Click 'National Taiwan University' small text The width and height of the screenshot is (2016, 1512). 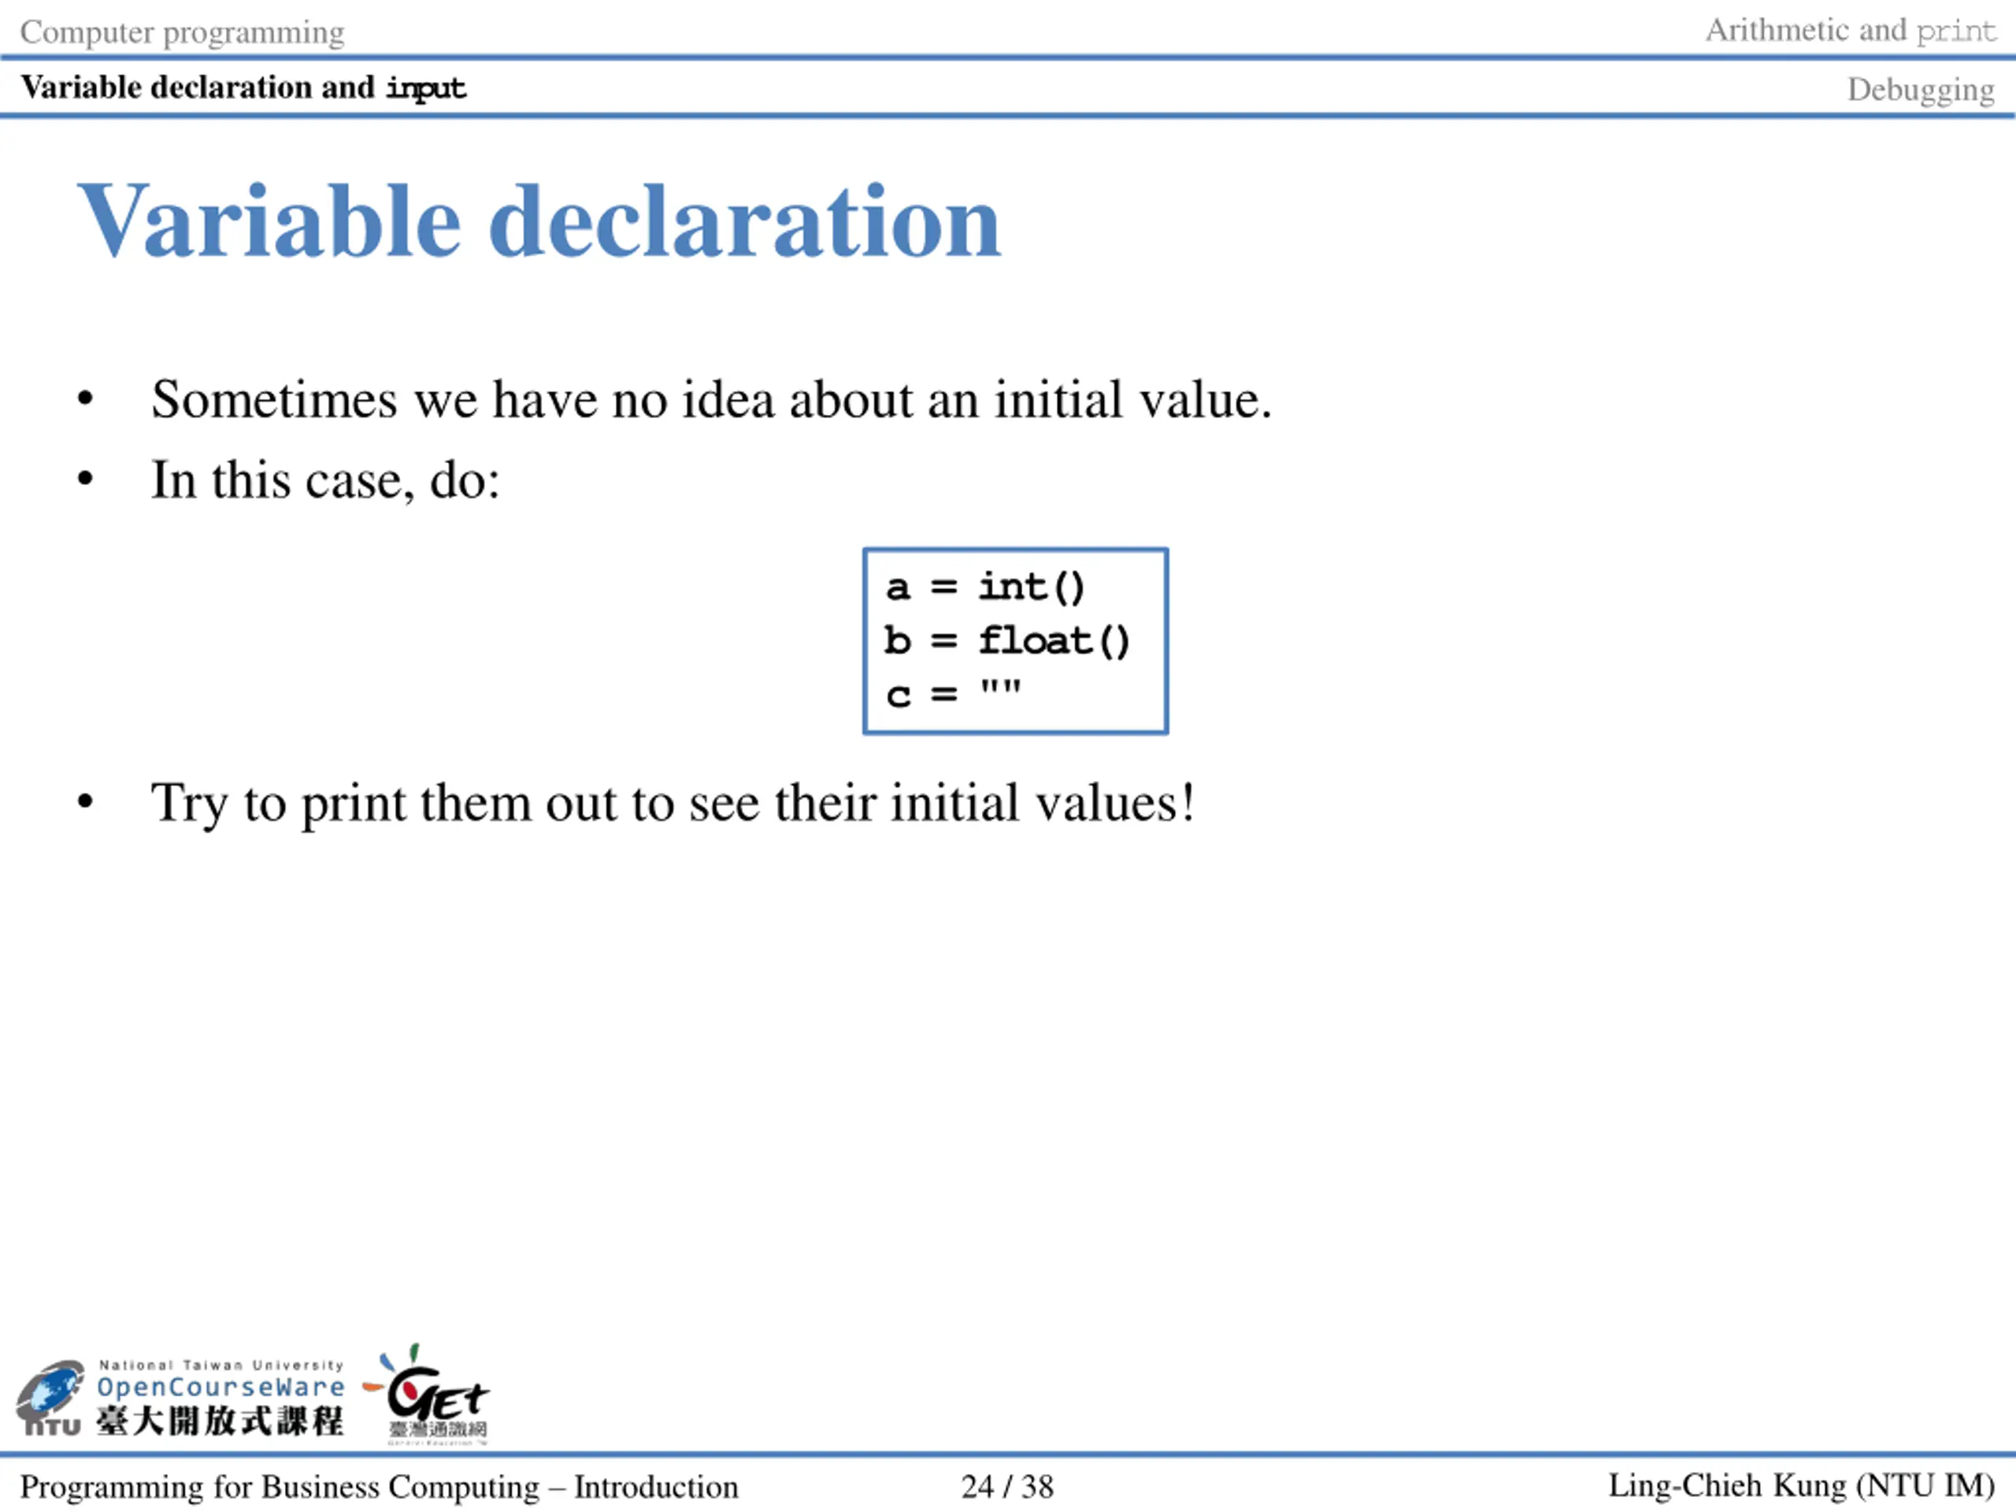[220, 1366]
